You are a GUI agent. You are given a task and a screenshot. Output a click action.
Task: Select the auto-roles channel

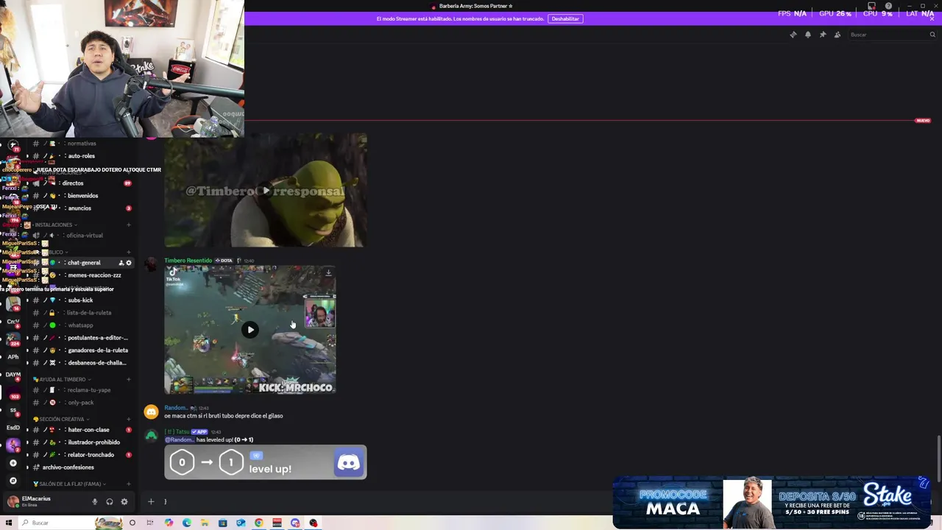click(x=81, y=156)
